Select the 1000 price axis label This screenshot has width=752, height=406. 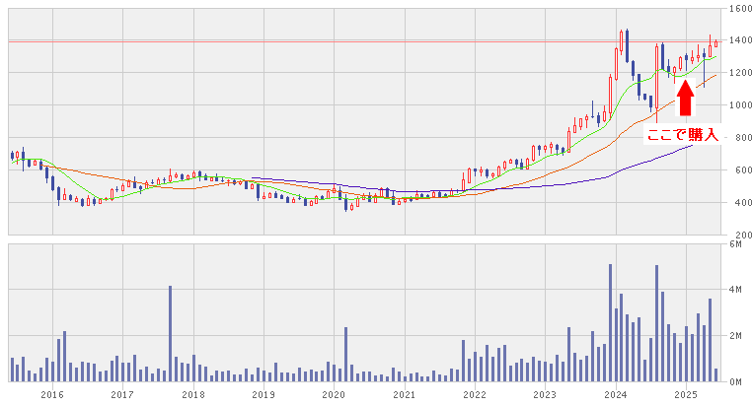pyautogui.click(x=740, y=105)
